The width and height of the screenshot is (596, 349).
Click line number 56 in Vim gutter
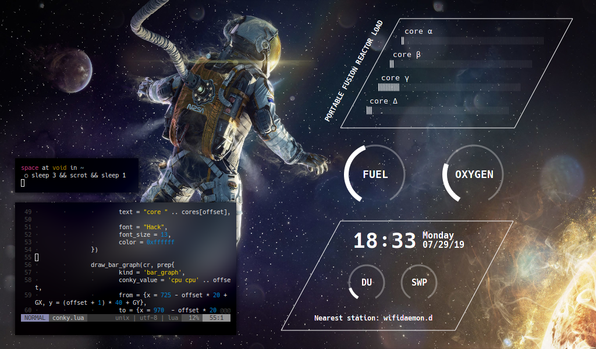(28, 265)
